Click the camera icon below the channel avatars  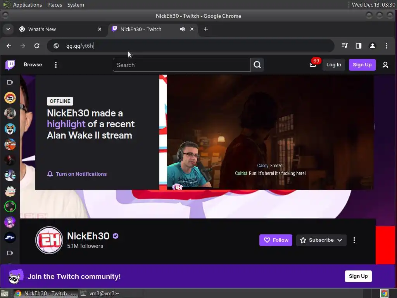click(x=10, y=253)
